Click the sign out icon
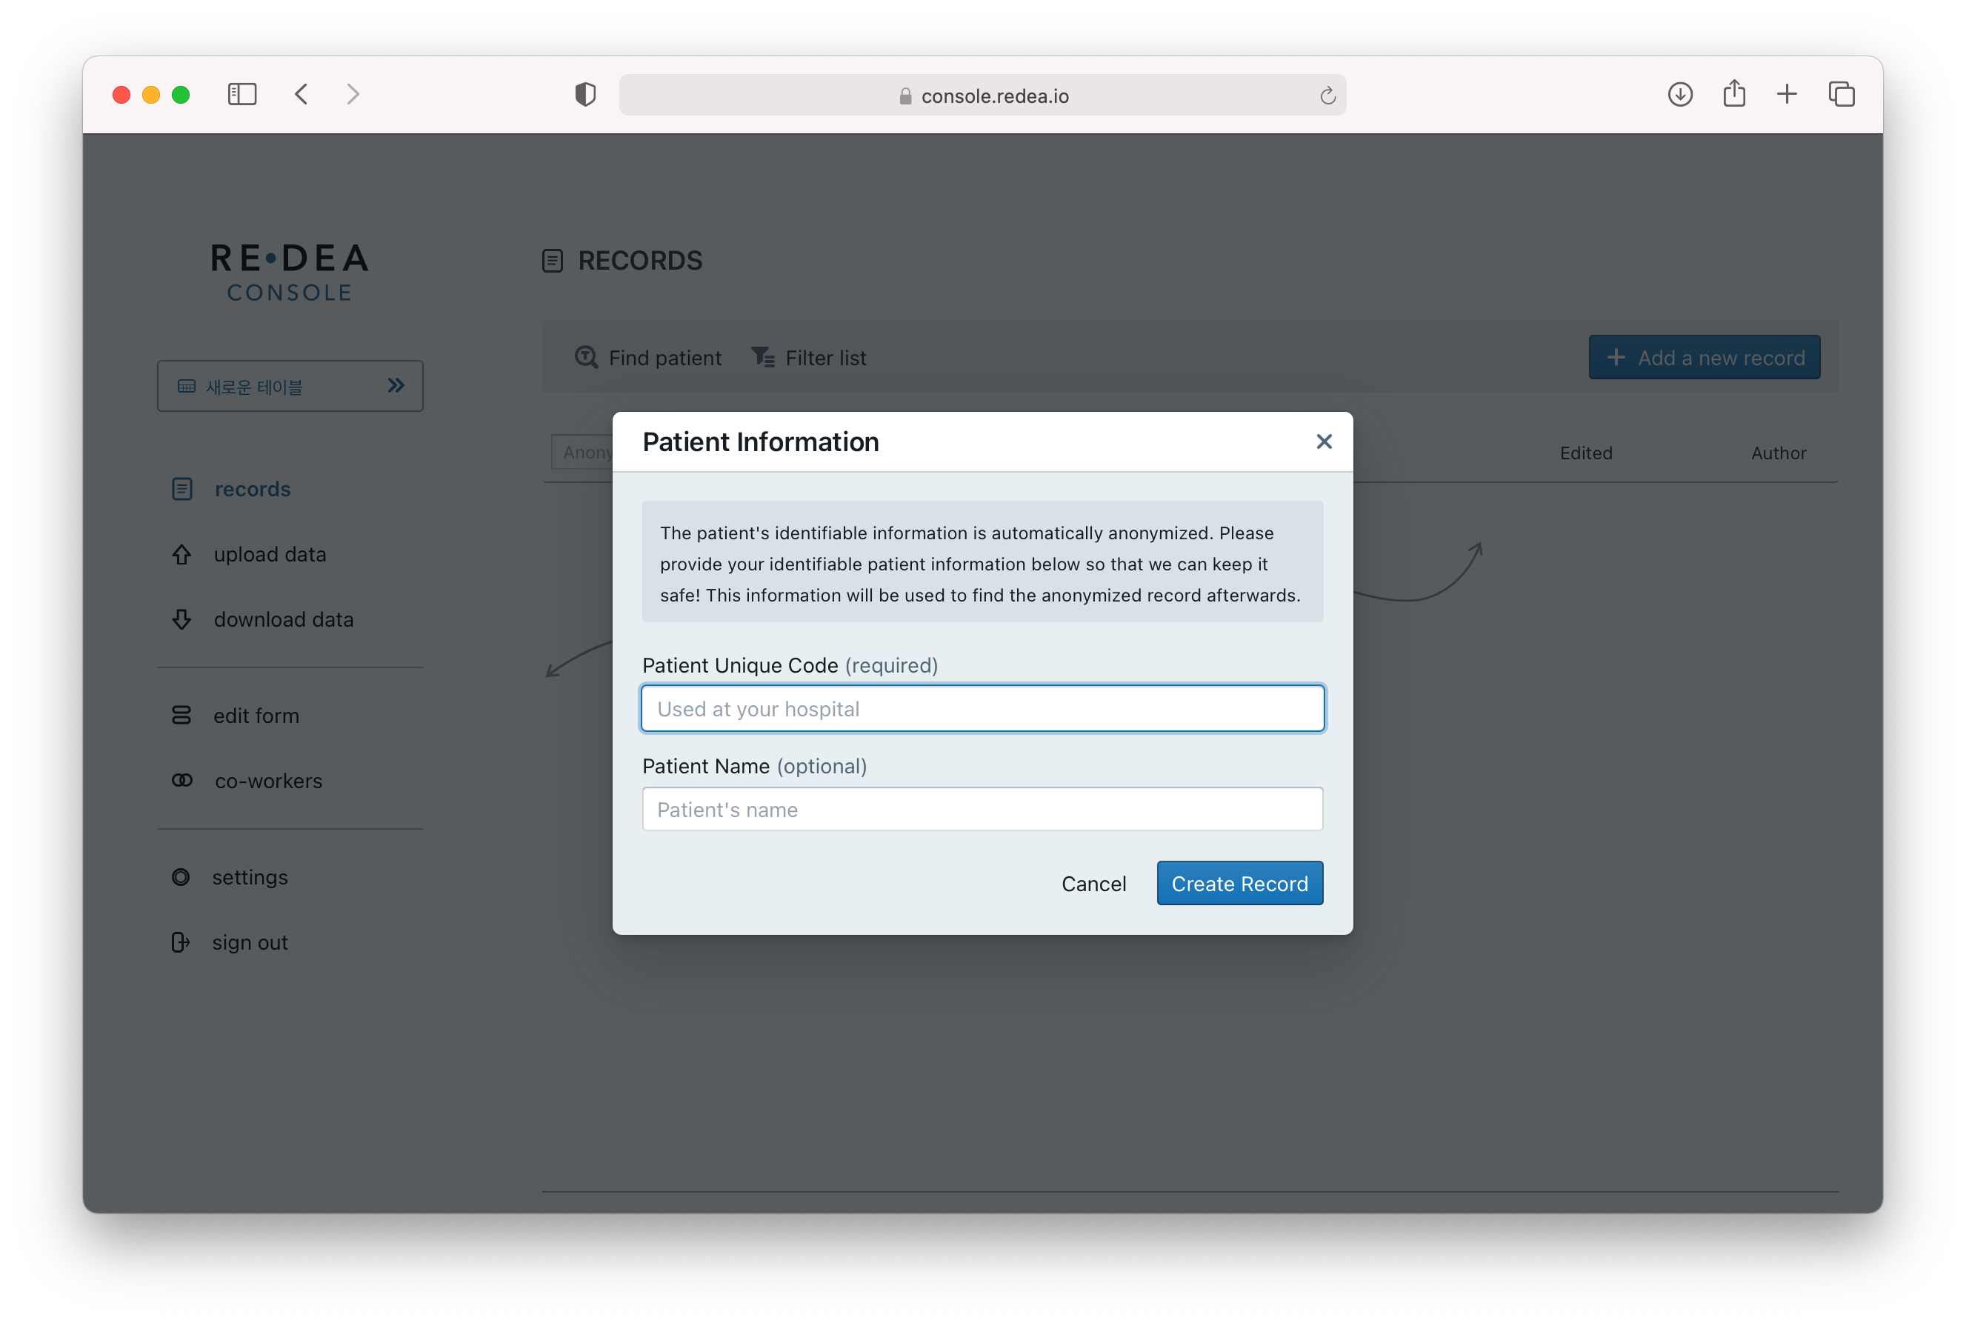Viewport: 1966px width, 1323px height. 180,942
